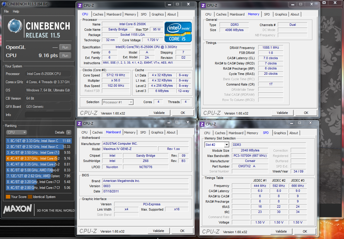Image resolution: width=344 pixels, height=239 pixels.
Task: Open Graphics tab in CPU-Z SPD window
Action: (x=280, y=133)
